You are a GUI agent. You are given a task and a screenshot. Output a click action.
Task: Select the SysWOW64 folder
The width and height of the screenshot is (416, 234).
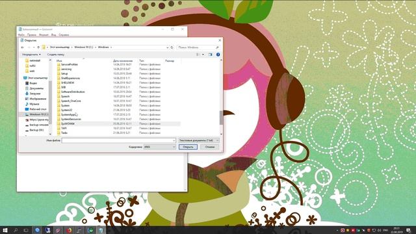pos(68,123)
